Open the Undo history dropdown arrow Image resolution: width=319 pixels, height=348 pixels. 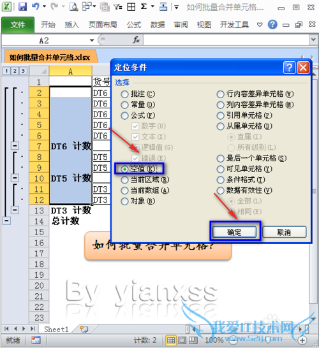(x=44, y=6)
